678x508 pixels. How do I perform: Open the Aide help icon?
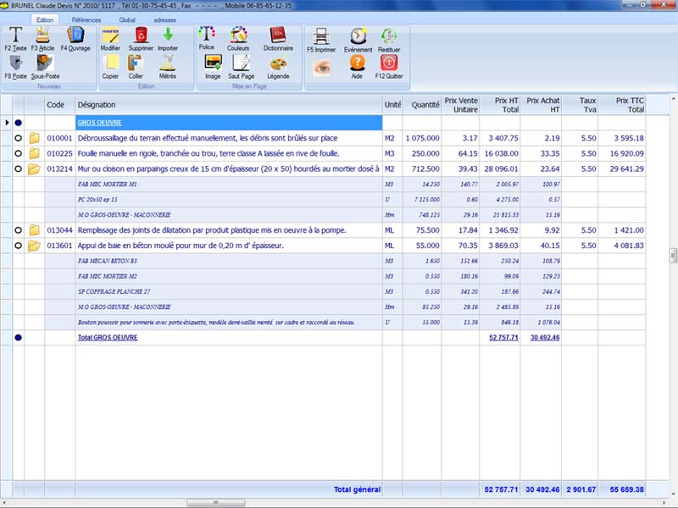358,63
